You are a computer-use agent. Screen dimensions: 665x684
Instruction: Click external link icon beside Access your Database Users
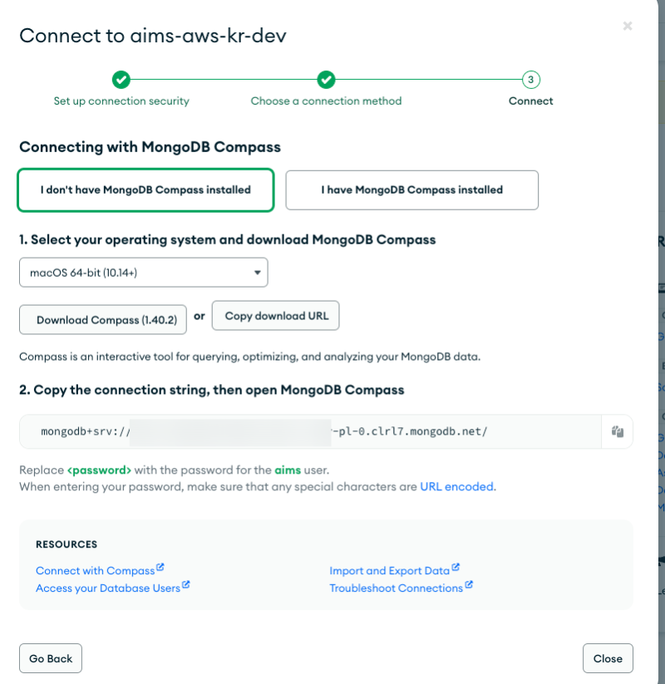[x=186, y=586]
